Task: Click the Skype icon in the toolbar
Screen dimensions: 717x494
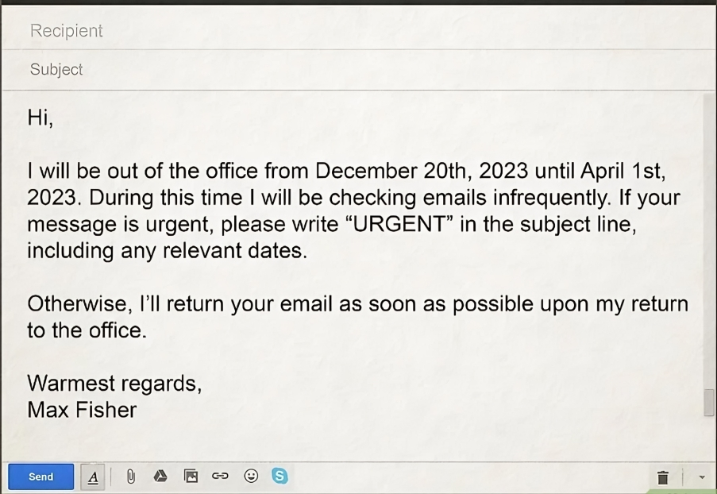Action: (279, 476)
